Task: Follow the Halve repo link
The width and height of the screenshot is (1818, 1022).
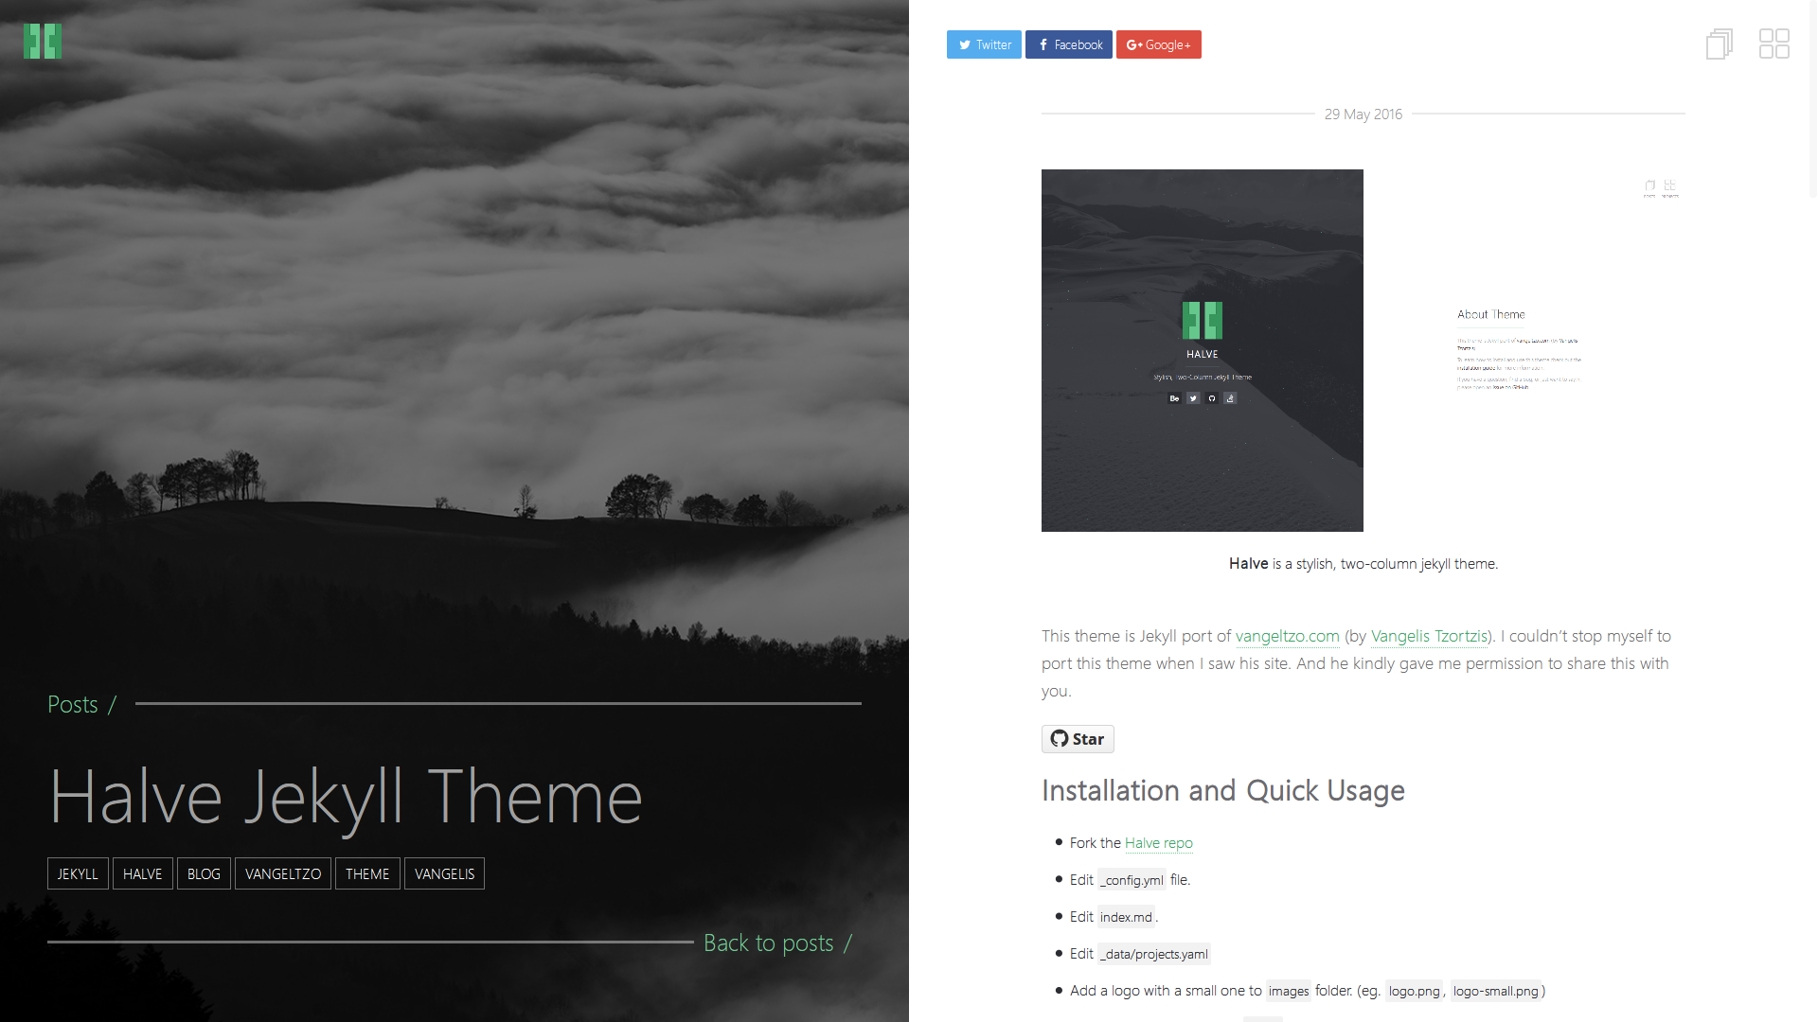Action: coord(1158,842)
